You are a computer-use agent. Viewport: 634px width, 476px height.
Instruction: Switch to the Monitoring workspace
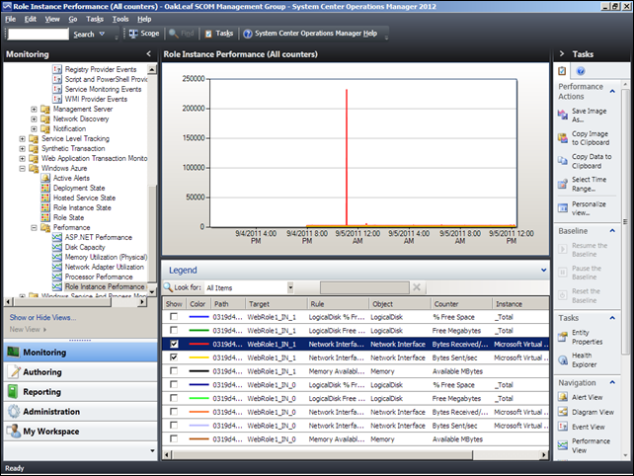pyautogui.click(x=80, y=353)
